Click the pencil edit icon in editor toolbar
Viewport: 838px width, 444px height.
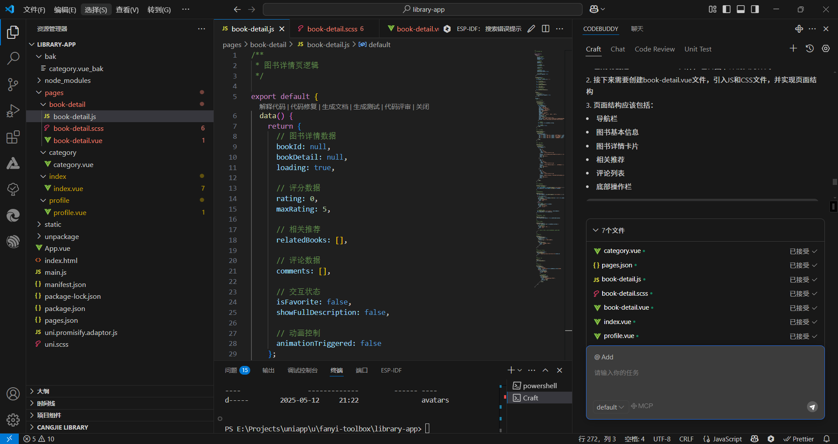tap(531, 29)
